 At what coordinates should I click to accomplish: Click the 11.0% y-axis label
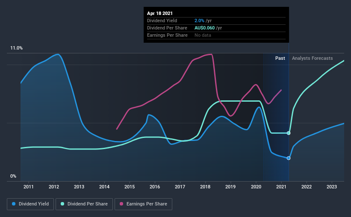tap(16, 48)
